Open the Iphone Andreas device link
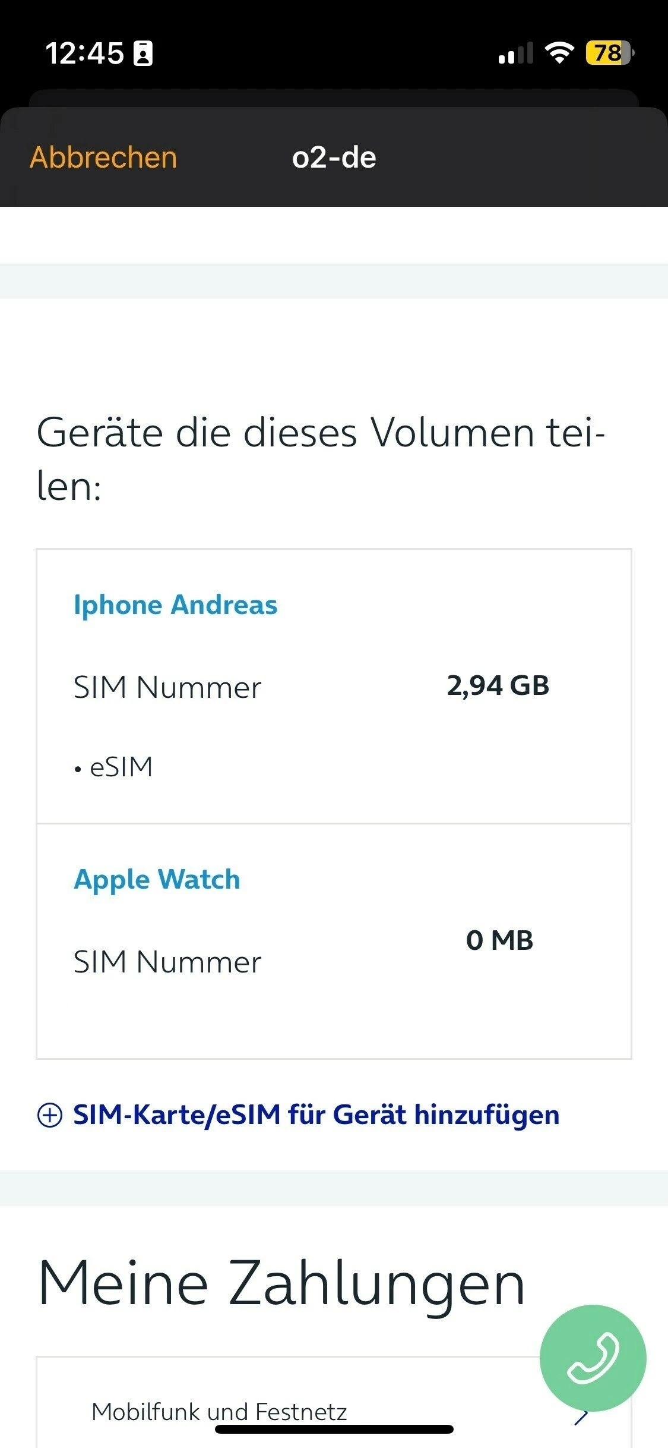668x1448 pixels. pos(175,605)
